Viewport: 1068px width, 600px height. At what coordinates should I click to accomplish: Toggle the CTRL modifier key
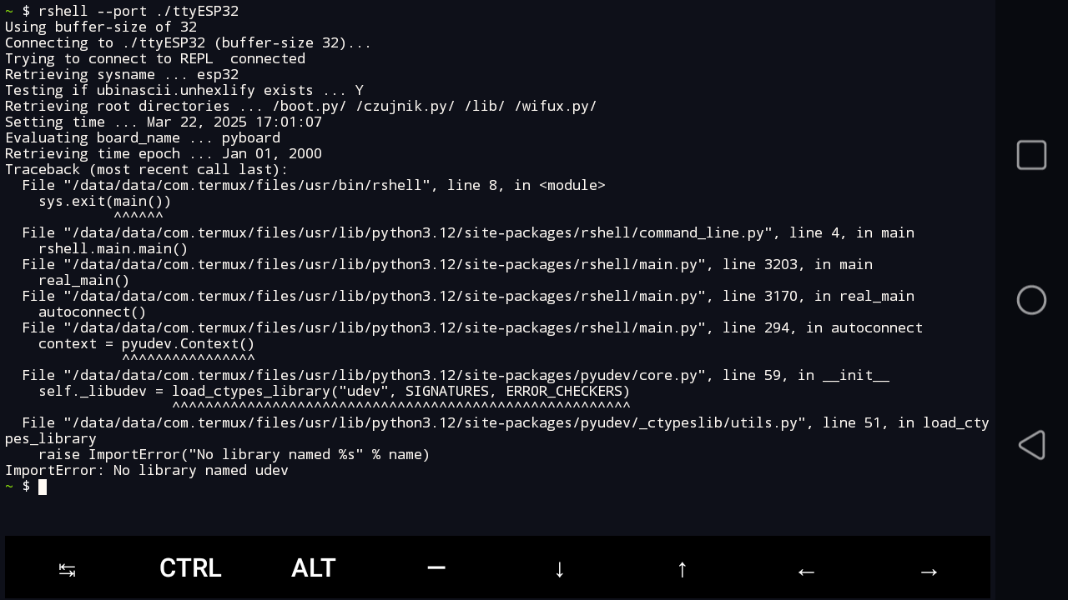(190, 568)
